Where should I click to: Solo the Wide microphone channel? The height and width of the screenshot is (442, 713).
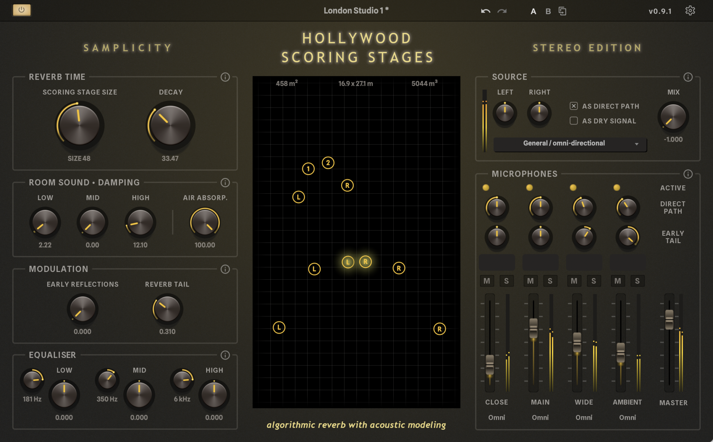tap(594, 281)
